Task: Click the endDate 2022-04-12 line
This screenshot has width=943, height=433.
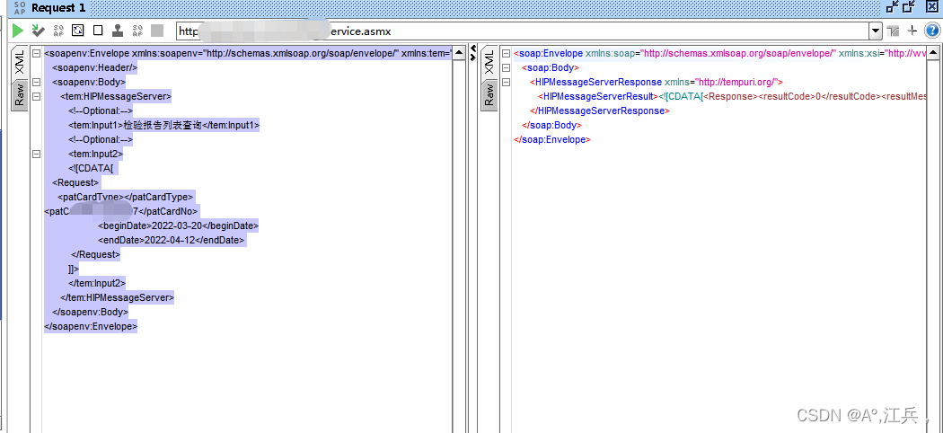Action: [172, 240]
